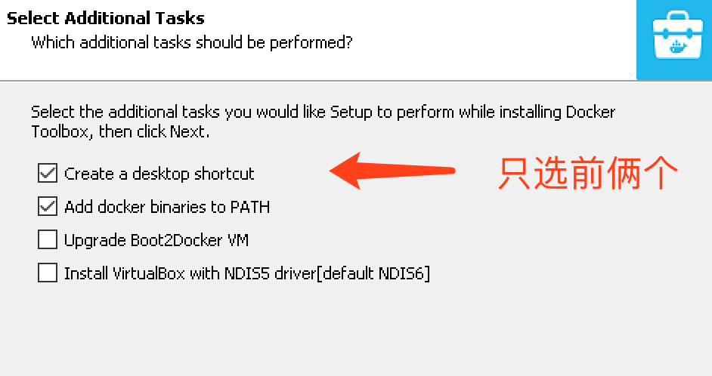This screenshot has width=712, height=376.
Task: Click the 'Create a desktop shortcut' label
Action: [159, 174]
